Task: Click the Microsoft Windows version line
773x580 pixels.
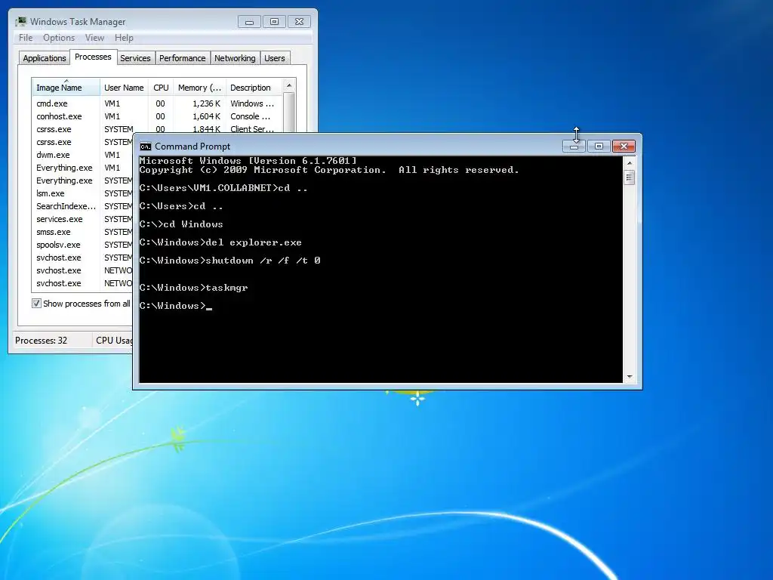Action: coord(248,161)
